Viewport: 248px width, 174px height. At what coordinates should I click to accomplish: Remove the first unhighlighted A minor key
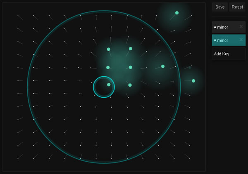(x=241, y=27)
